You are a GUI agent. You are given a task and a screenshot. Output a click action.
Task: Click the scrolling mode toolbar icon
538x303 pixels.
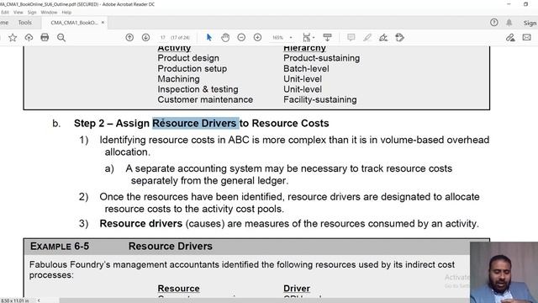pos(327,37)
